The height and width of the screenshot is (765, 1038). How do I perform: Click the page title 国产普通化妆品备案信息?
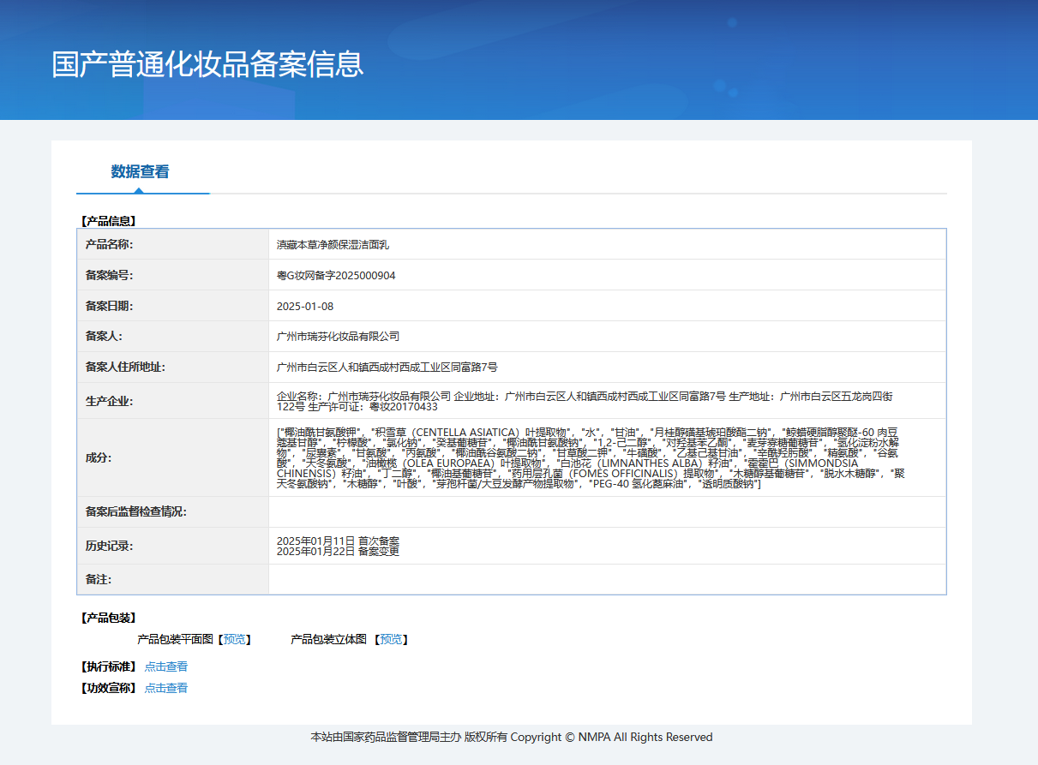(207, 64)
